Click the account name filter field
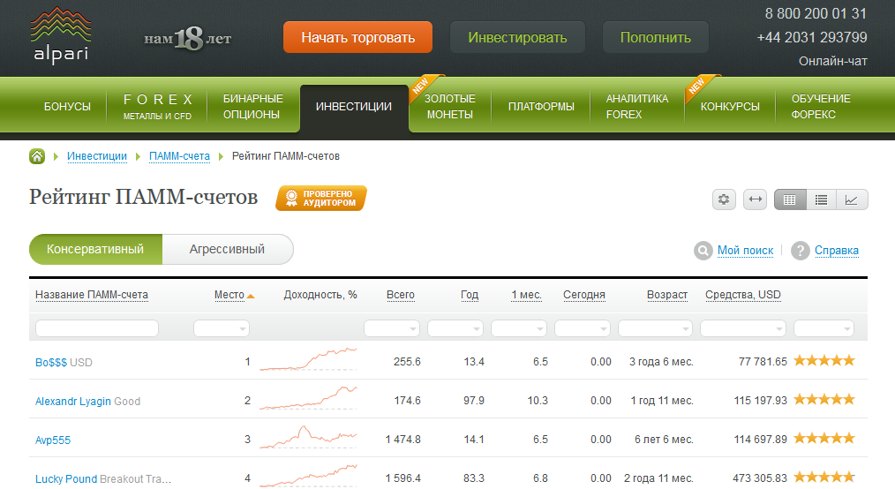This screenshot has width=895, height=489. (97, 328)
